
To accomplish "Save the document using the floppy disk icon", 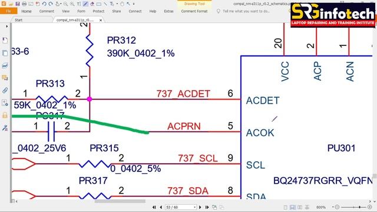I will 18,4.
